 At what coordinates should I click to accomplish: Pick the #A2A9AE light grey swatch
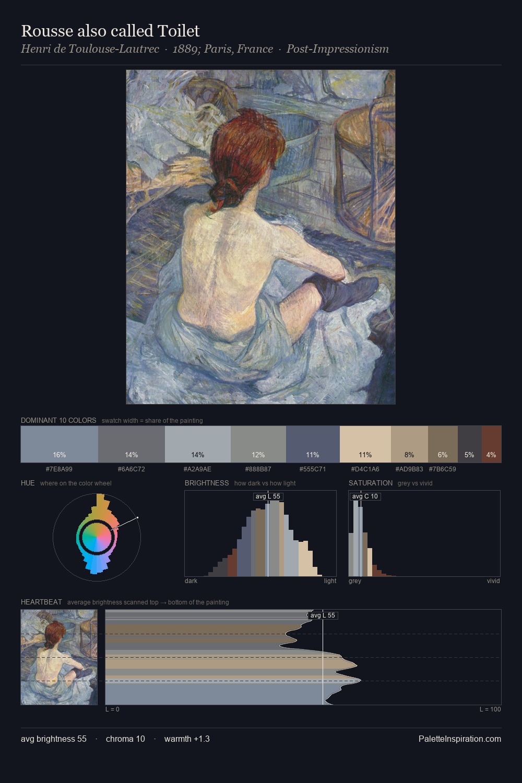(198, 444)
